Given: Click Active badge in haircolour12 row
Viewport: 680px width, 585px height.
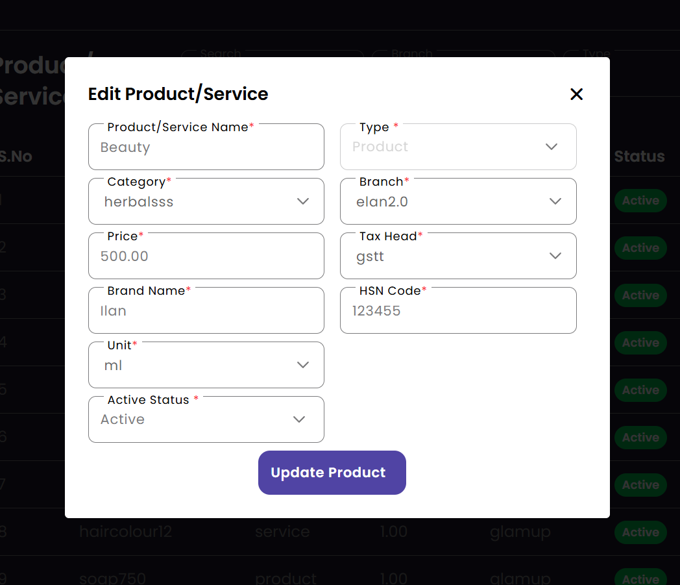Looking at the screenshot, I should click(640, 532).
